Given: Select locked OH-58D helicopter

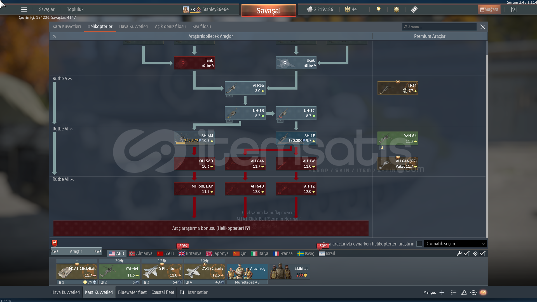Looking at the screenshot, I should click(194, 164).
